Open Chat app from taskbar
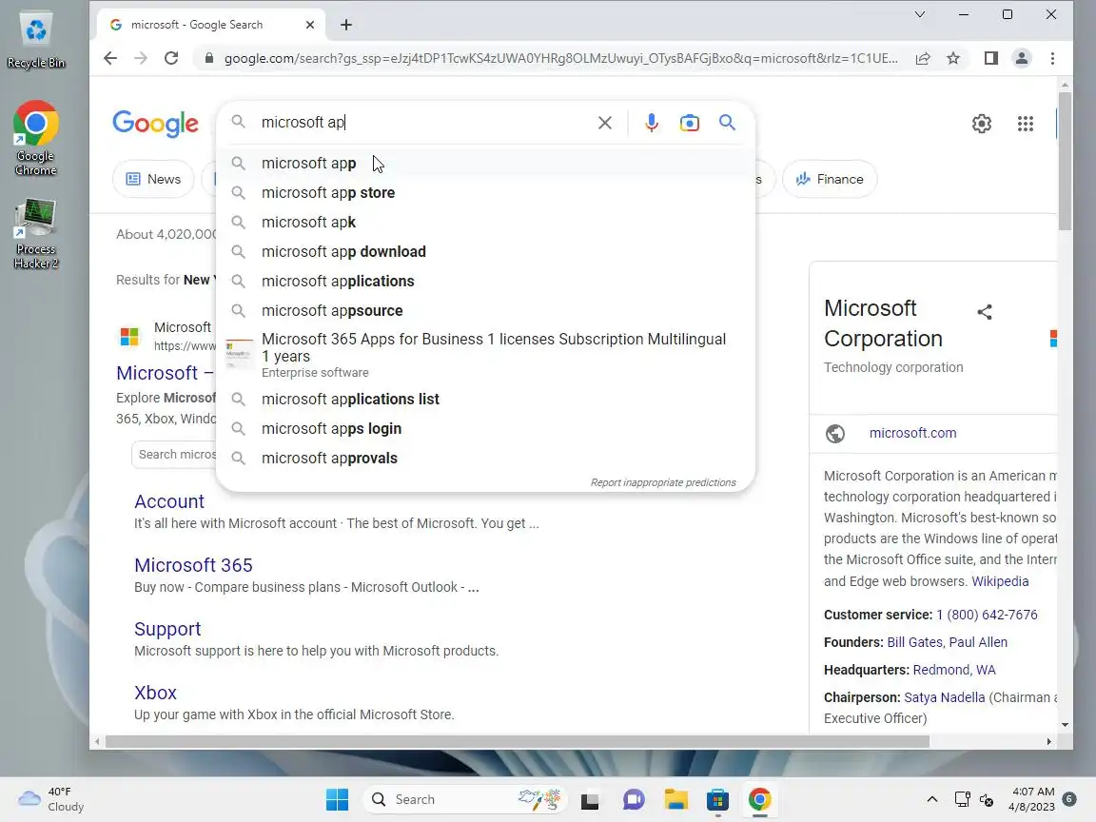 (634, 799)
